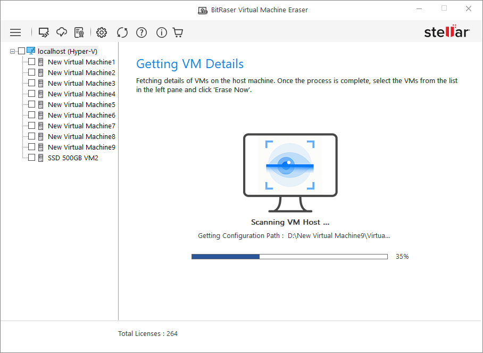Click the refresh arrows icon
The height and width of the screenshot is (353, 483).
(122, 32)
